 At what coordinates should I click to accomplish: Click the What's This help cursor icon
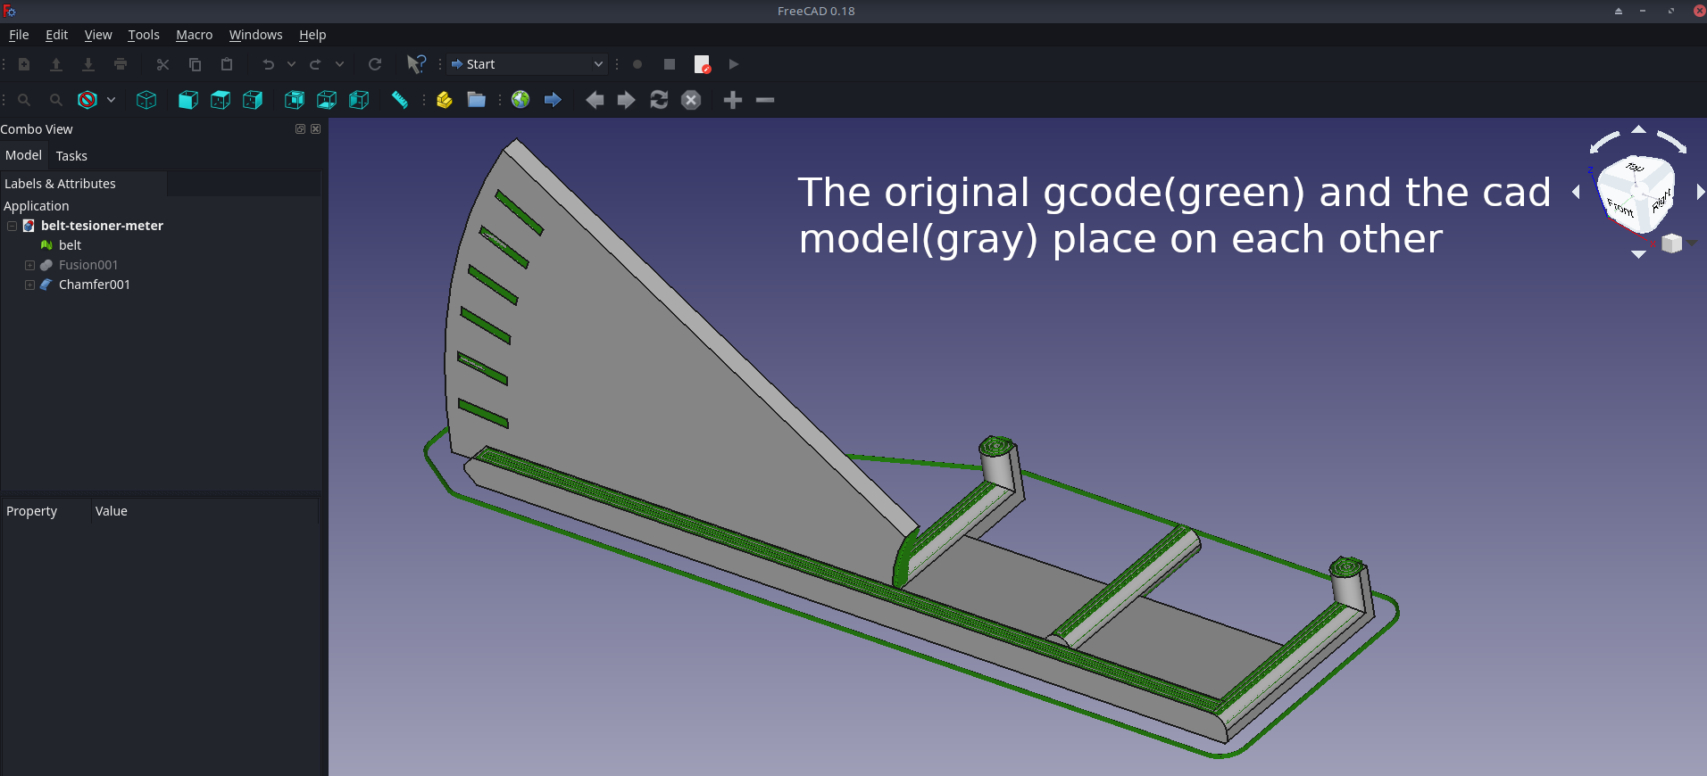pos(416,64)
